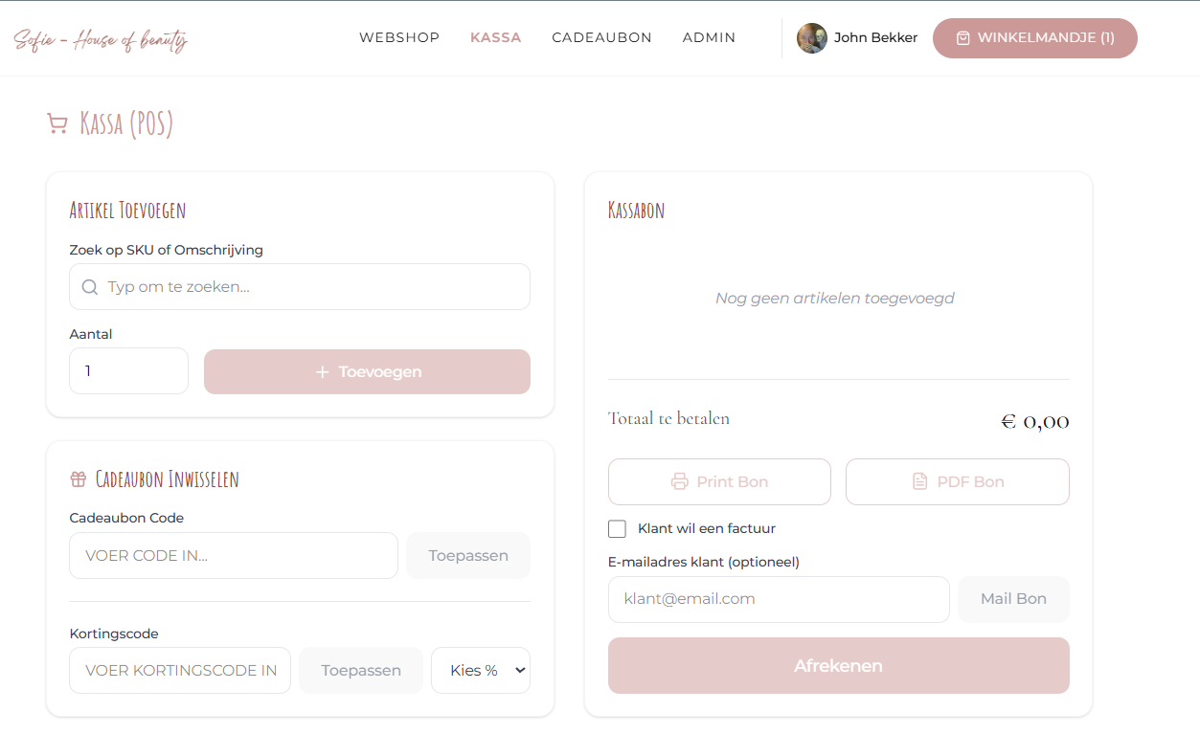
Task: Click the Mail Bon button
Action: pyautogui.click(x=1013, y=599)
